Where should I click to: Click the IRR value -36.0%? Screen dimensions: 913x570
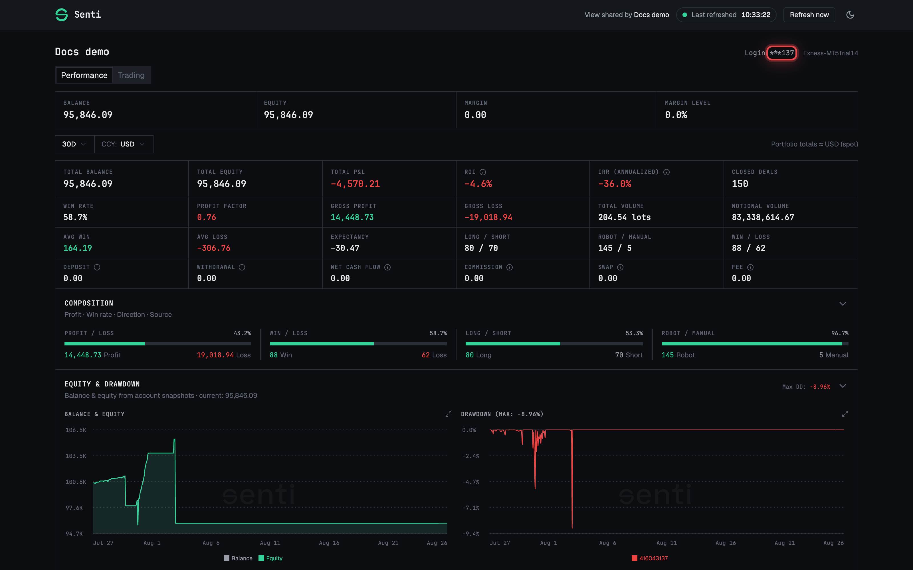click(615, 184)
